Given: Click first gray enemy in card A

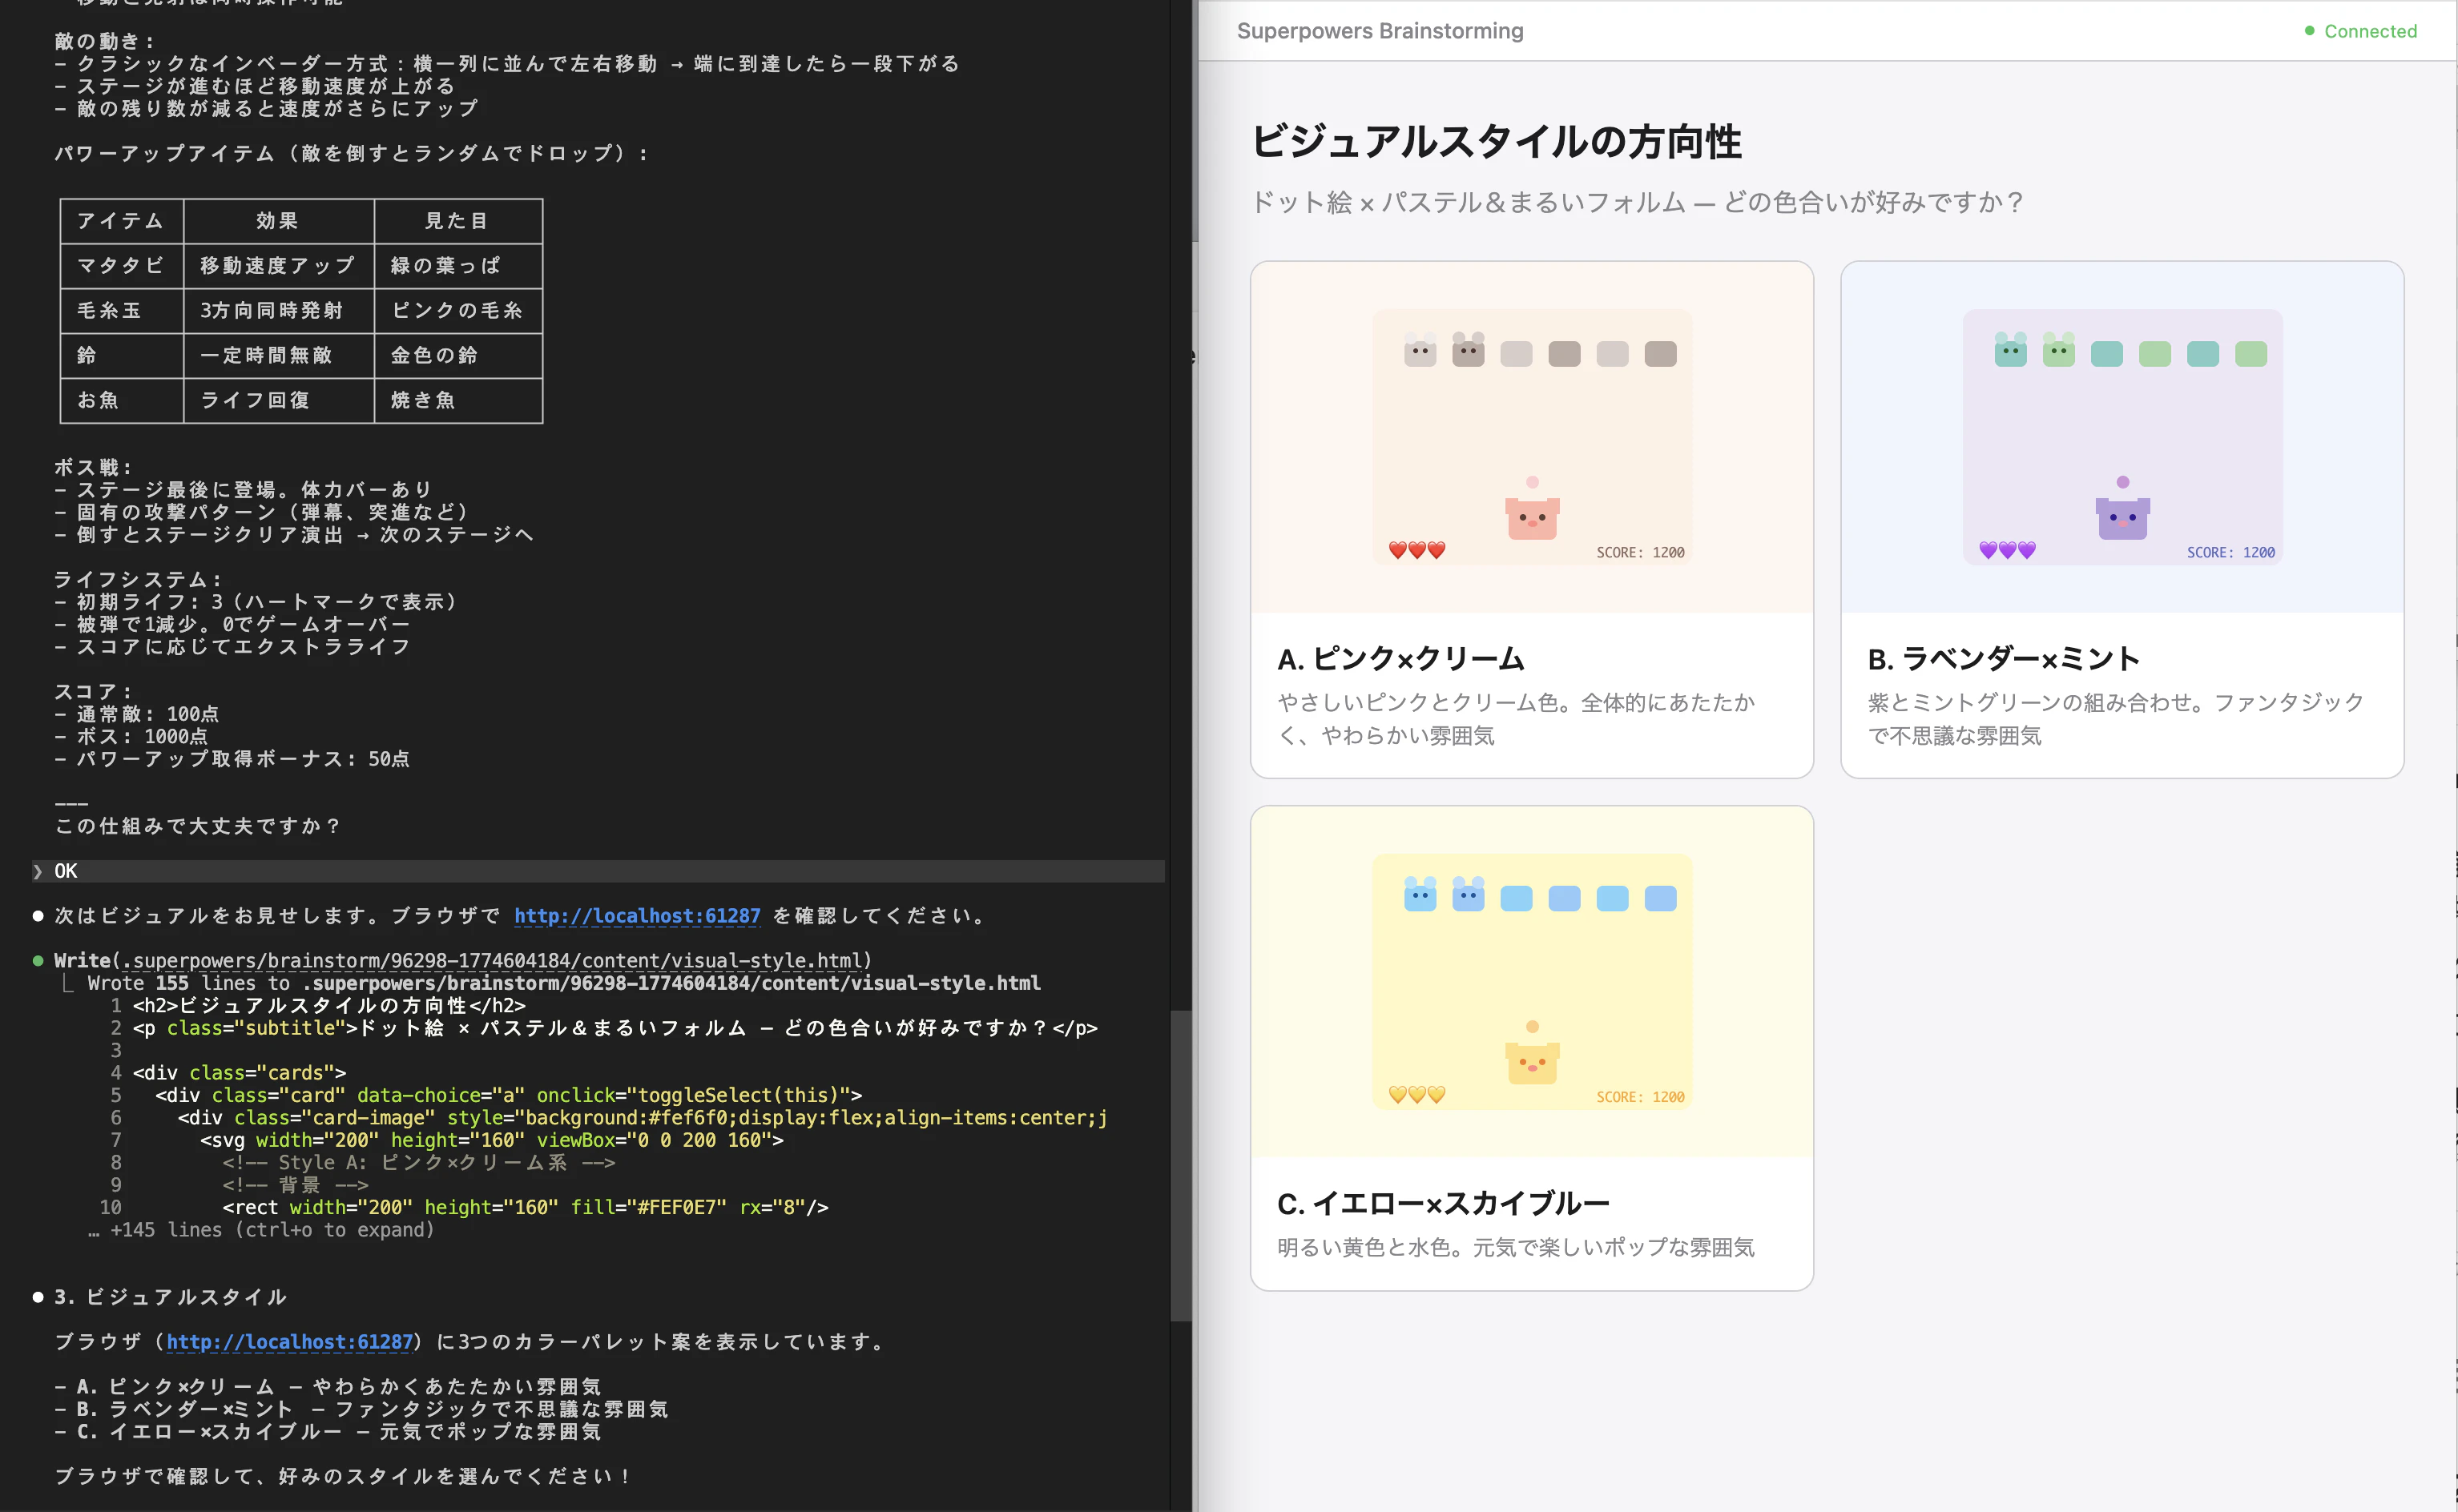Looking at the screenshot, I should (x=1420, y=352).
